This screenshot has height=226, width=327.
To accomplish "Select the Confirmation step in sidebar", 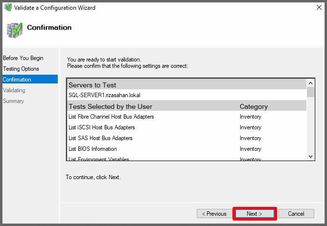I will pyautogui.click(x=17, y=80).
